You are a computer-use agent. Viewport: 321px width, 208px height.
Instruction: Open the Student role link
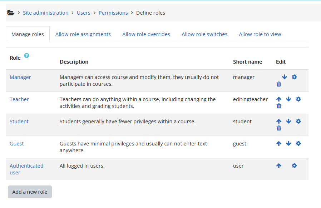(19, 122)
